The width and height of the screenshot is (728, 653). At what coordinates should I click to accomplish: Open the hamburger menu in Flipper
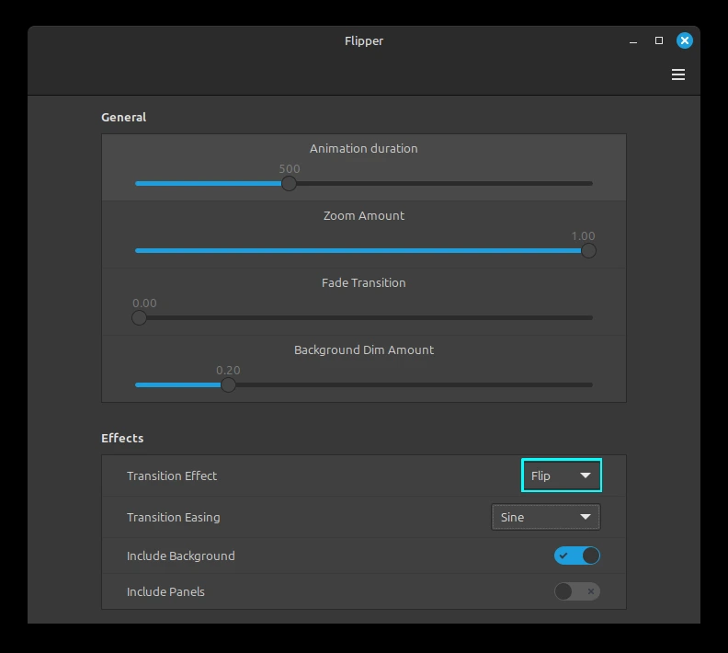click(677, 74)
